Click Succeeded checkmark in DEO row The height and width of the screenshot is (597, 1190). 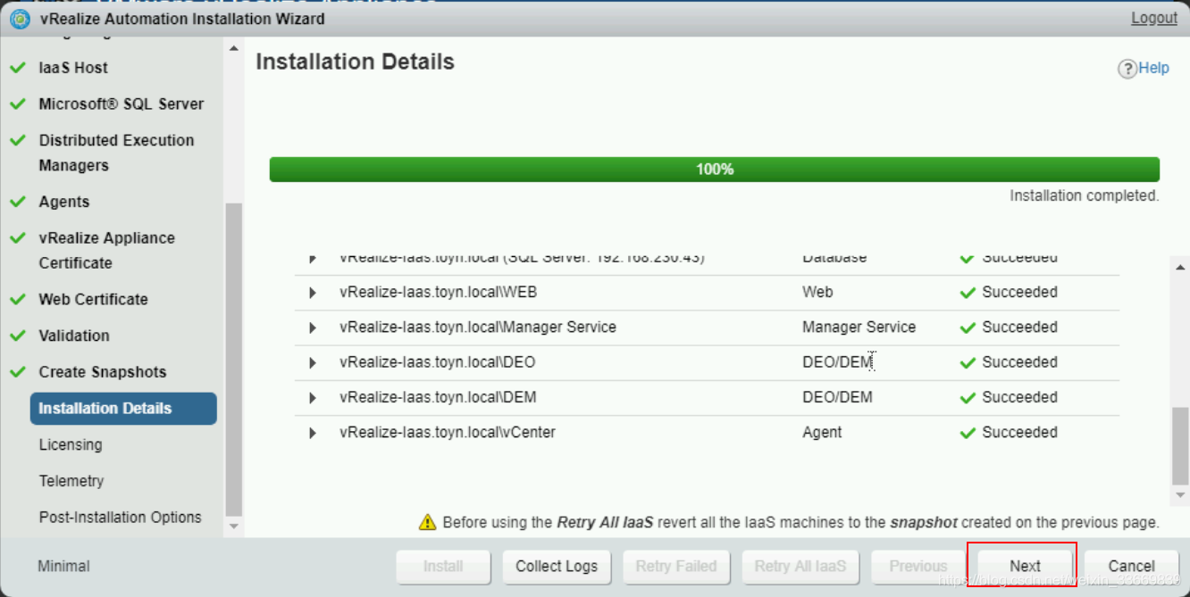[967, 363]
